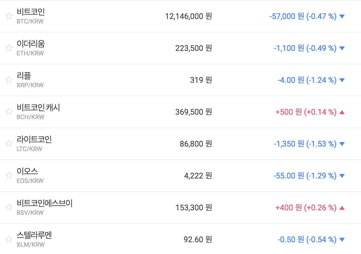This screenshot has width=361, height=254.
Task: Click the +400 원 (+0.26 %) change
Action: (x=306, y=208)
